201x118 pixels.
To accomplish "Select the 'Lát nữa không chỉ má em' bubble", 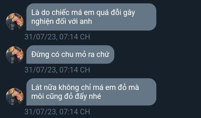I will click(x=91, y=92).
